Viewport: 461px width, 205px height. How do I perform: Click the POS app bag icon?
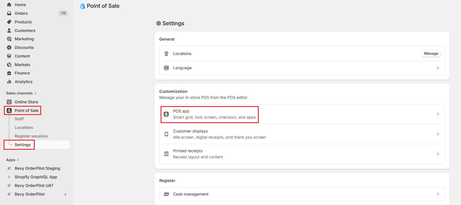(x=166, y=114)
